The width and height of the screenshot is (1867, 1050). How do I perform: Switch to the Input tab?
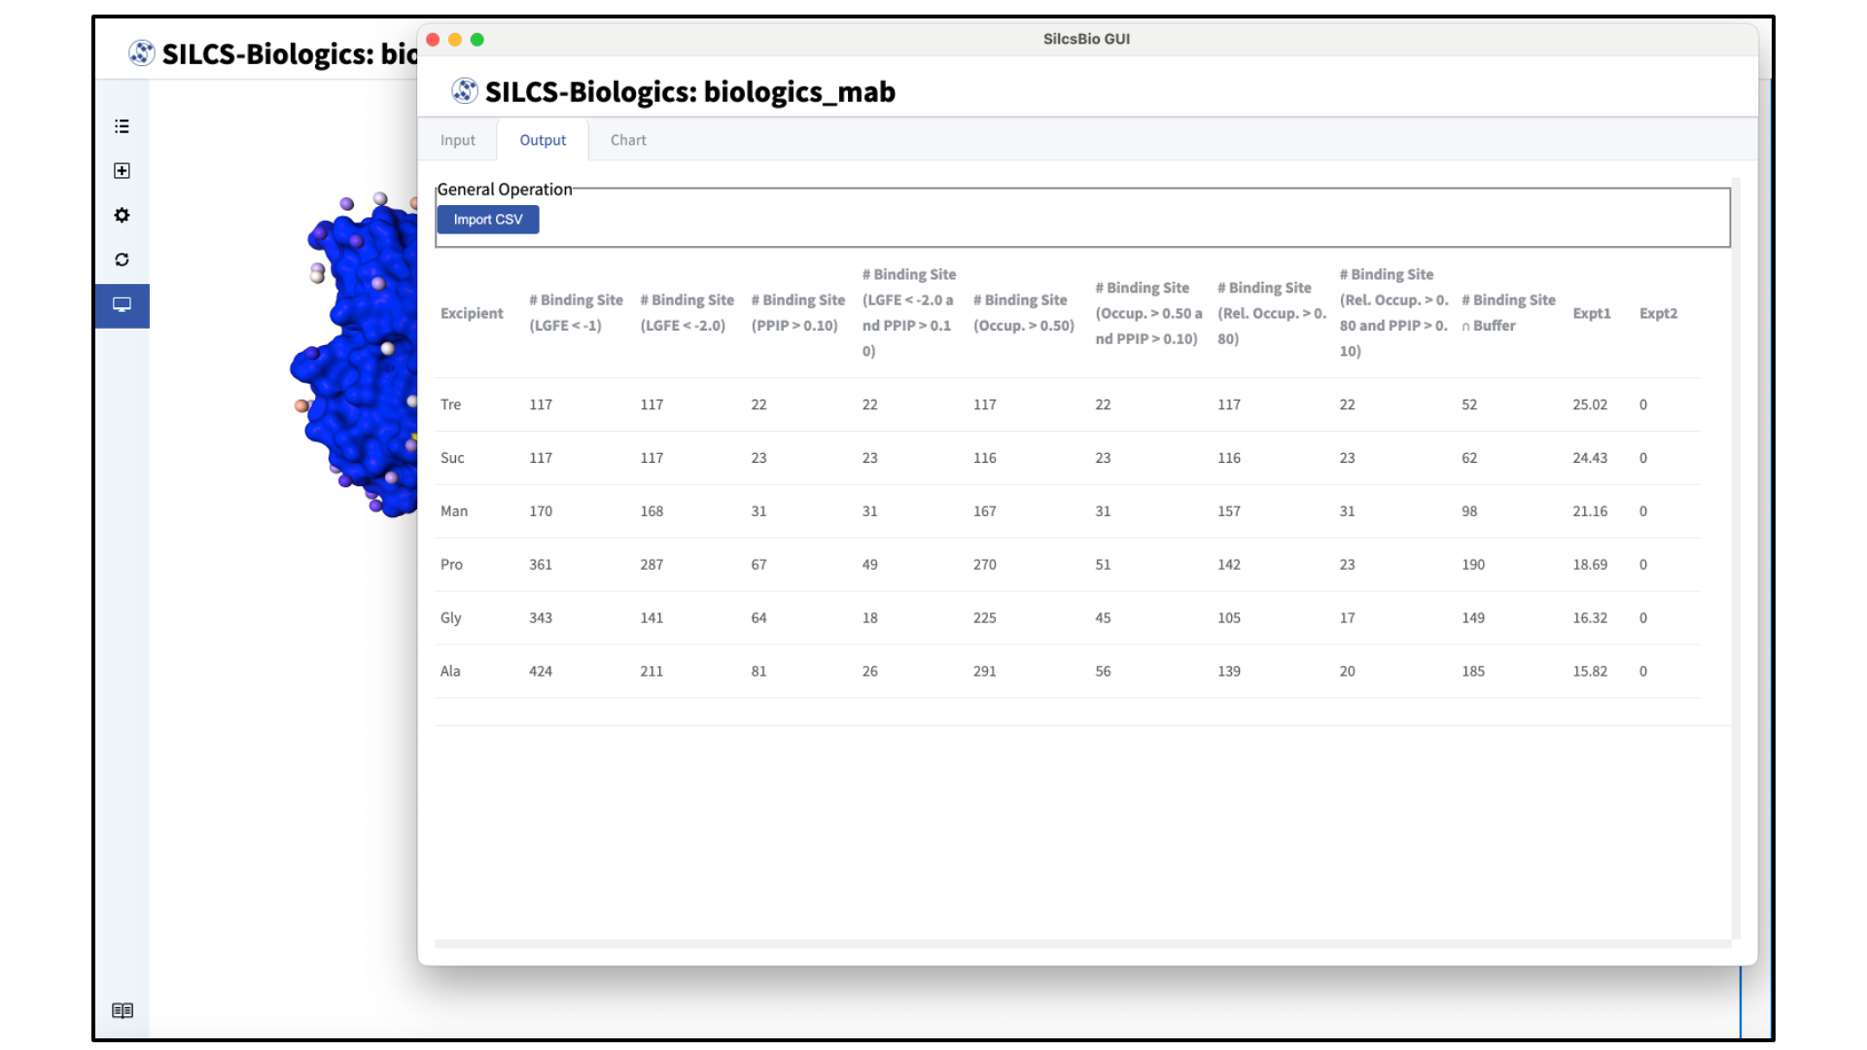tap(458, 140)
